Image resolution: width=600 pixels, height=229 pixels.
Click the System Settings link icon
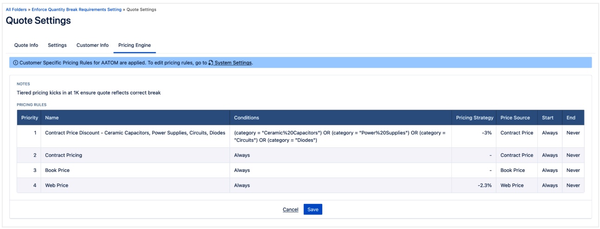coord(211,63)
